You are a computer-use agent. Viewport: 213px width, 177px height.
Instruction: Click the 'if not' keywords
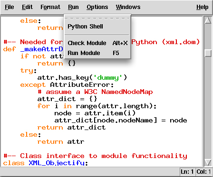pos(33,56)
